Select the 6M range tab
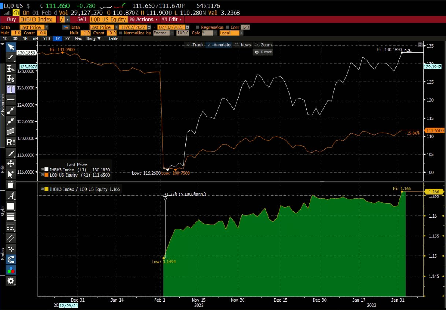The width and height of the screenshot is (446, 310). pos(36,38)
